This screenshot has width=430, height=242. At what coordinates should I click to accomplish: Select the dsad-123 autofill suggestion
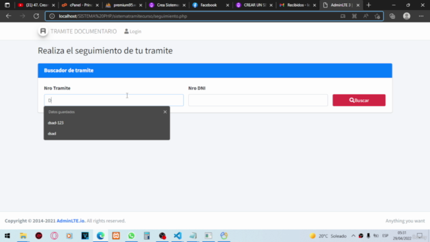107,122
